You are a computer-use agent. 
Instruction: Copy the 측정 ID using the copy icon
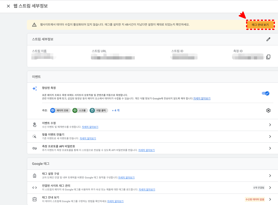(x=268, y=57)
